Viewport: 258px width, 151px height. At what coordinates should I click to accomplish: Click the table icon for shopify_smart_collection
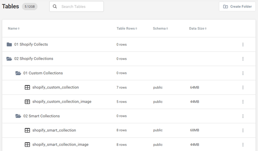click(x=28, y=130)
